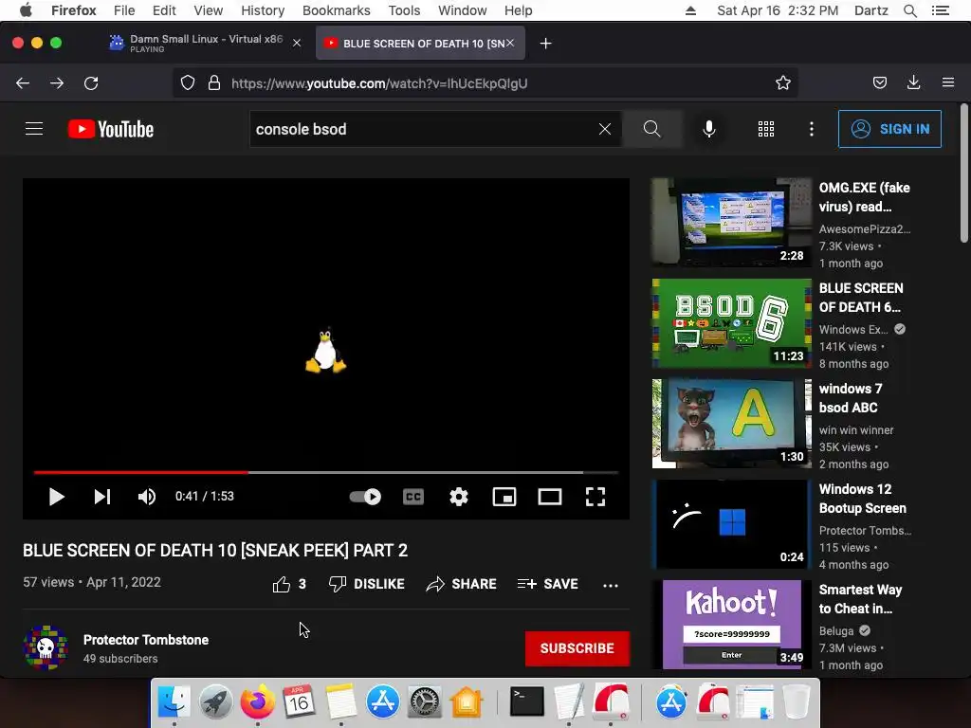Open a new browser tab
This screenshot has width=971, height=728.
pos(545,44)
